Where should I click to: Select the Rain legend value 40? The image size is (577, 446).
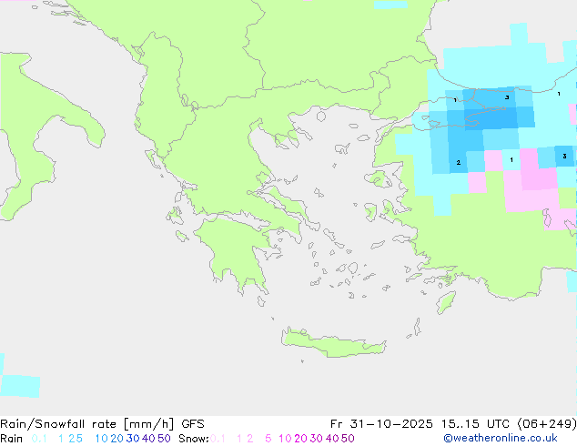(148, 439)
